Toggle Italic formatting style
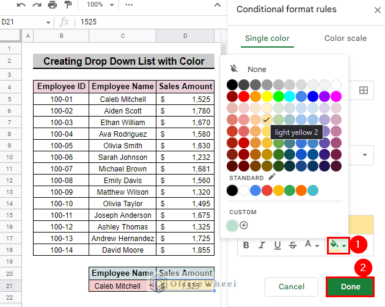The width and height of the screenshot is (385, 307). 262,245
